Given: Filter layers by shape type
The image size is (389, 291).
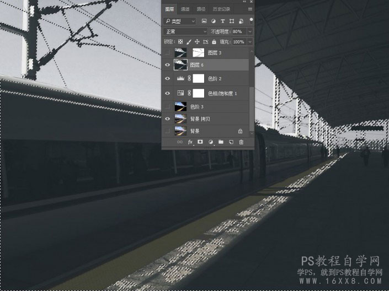Looking at the screenshot, I should (232, 21).
